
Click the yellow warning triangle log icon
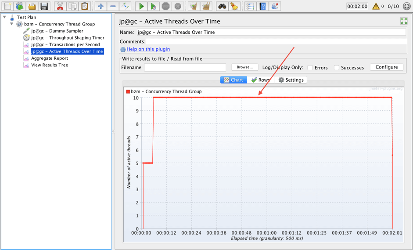[376, 6]
